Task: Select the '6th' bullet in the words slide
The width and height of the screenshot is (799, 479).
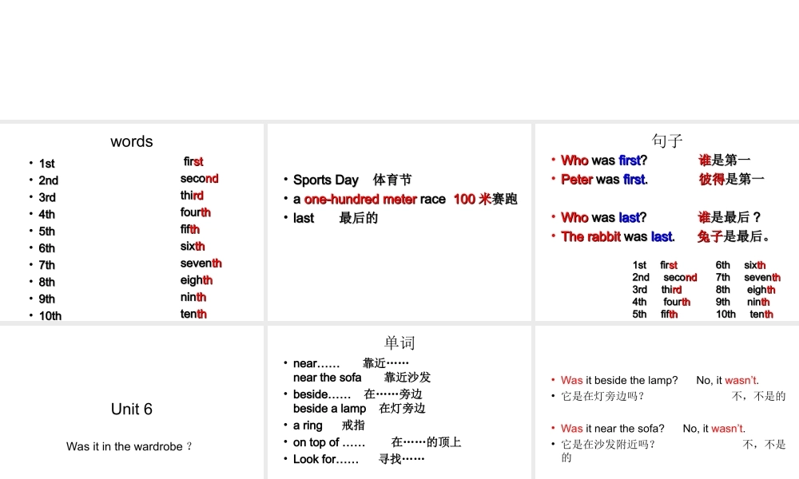Action: 47,248
